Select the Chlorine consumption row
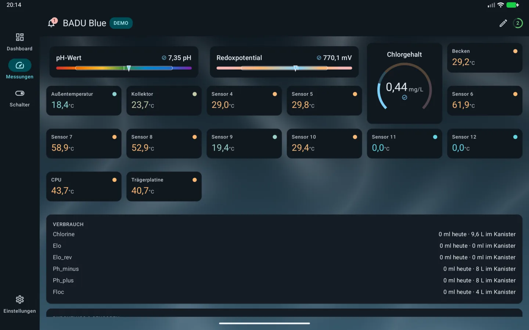This screenshot has height=330, width=529. 284,234
